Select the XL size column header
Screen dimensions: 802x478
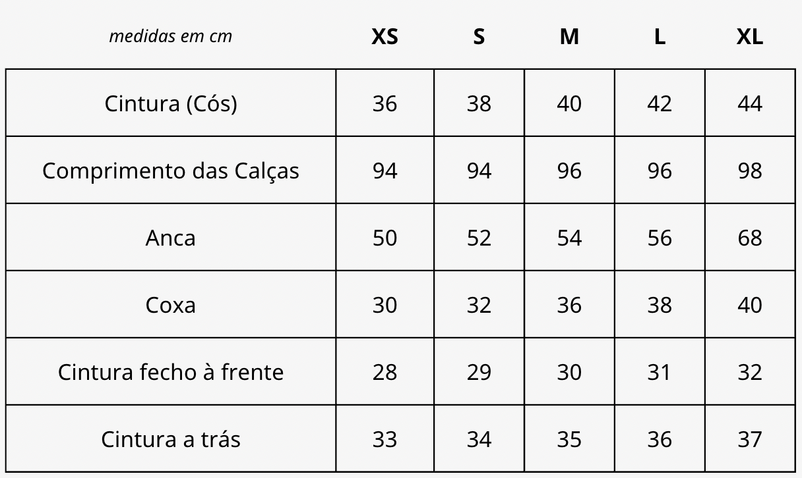[749, 37]
